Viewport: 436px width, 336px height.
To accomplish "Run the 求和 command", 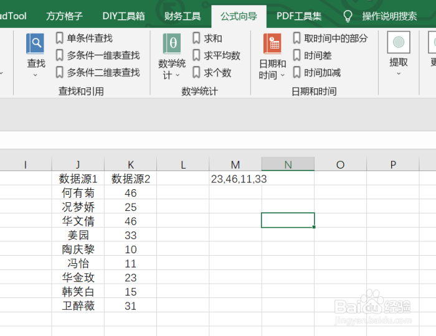I will click(x=213, y=38).
